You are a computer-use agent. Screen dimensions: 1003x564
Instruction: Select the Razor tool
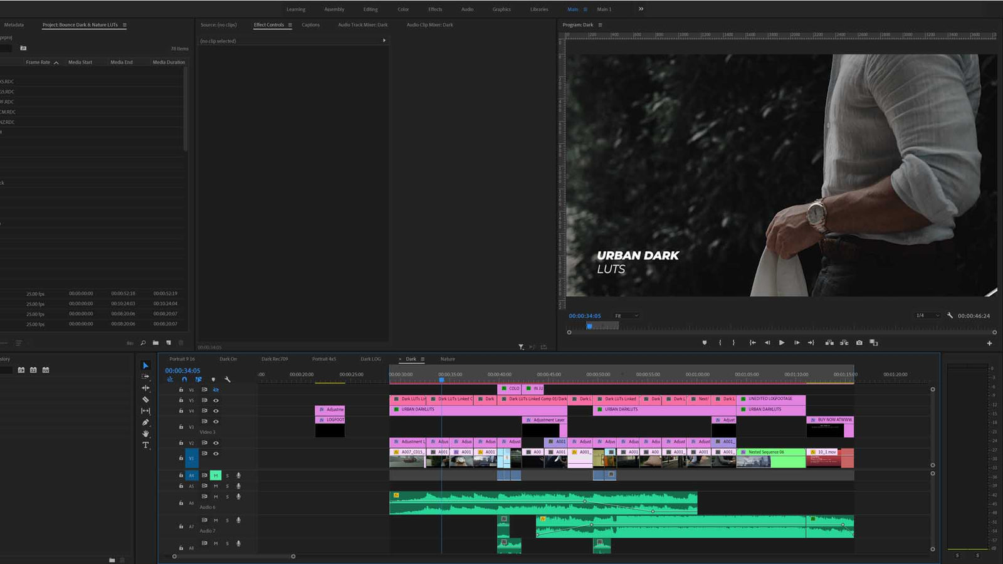pyautogui.click(x=145, y=399)
